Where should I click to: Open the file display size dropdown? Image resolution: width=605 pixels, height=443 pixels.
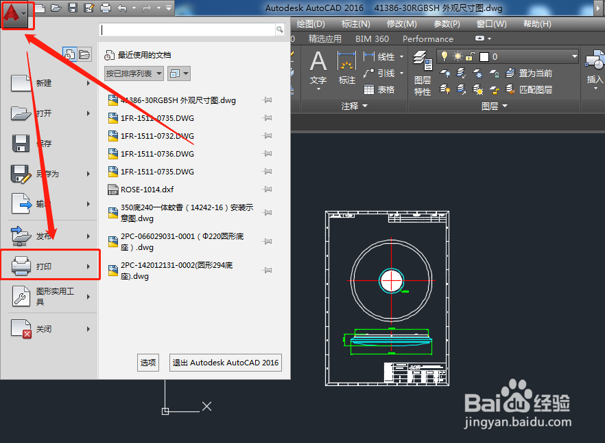point(179,73)
